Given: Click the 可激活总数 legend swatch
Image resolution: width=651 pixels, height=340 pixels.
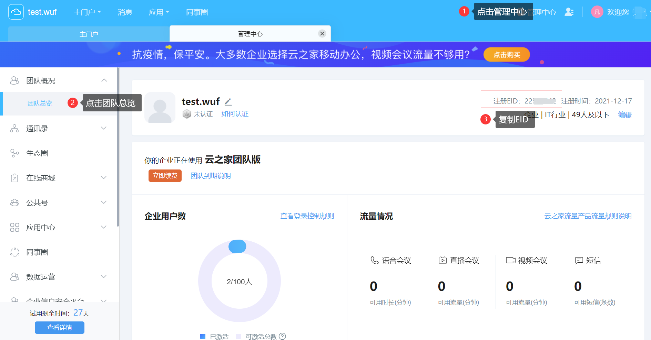Looking at the screenshot, I should (x=238, y=336).
